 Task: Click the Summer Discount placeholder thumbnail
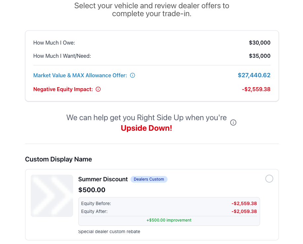52,196
